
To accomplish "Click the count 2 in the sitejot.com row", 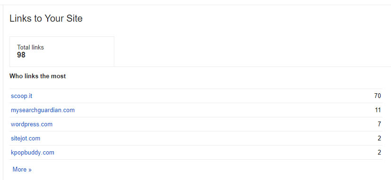I will (x=379, y=139).
